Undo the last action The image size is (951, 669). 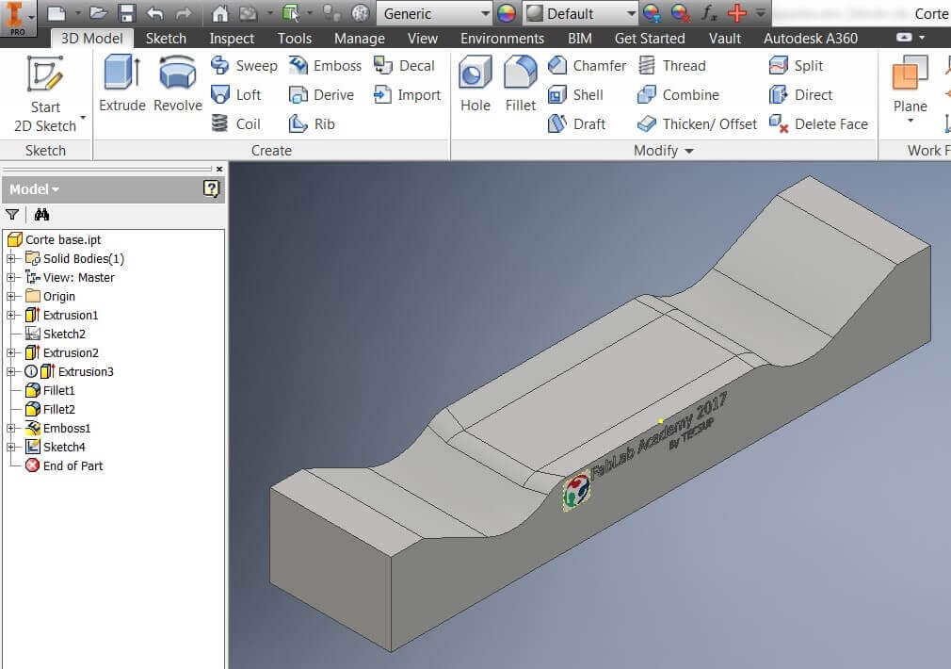(155, 13)
